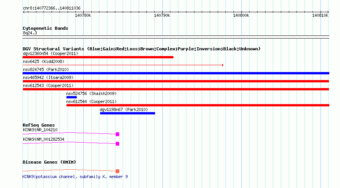Click the 8q24.3 band label
This screenshot has height=188, width=340.
[30, 33]
